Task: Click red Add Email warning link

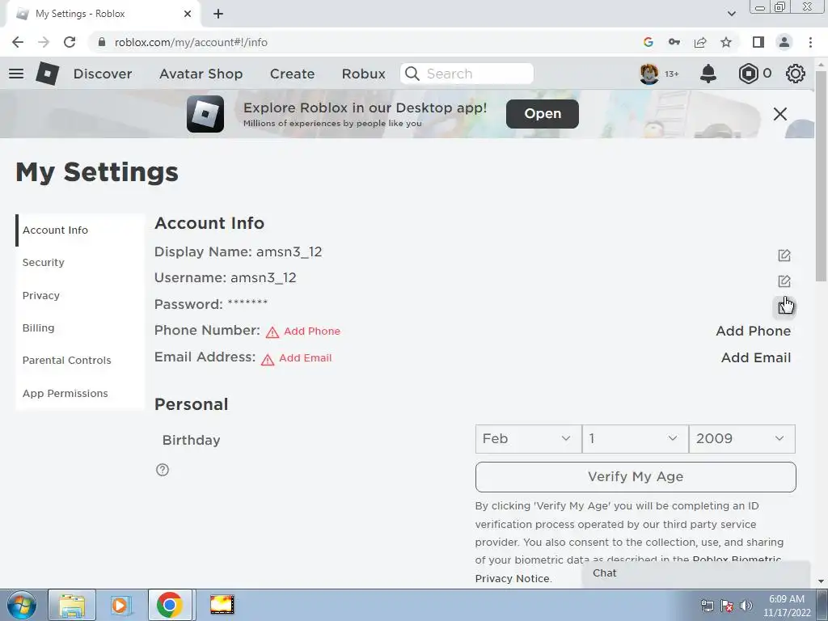Action: click(305, 358)
